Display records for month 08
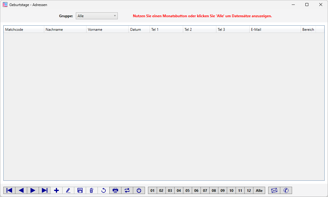The image size is (328, 197). pyautogui.click(x=214, y=190)
